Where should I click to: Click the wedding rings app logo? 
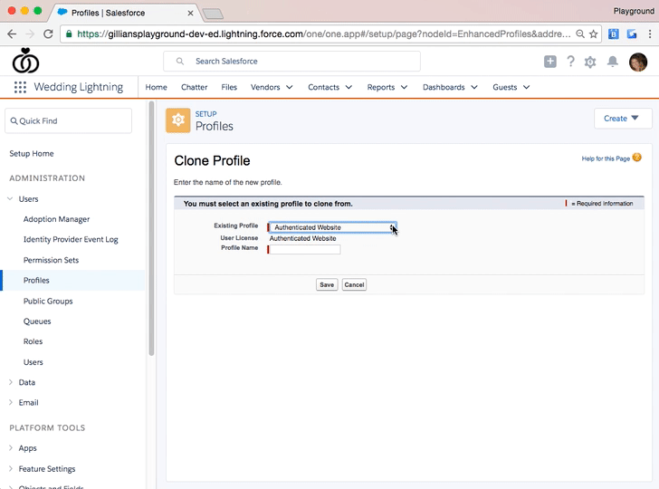(x=25, y=61)
